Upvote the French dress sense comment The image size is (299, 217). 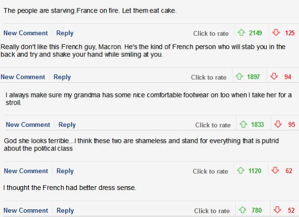point(242,210)
